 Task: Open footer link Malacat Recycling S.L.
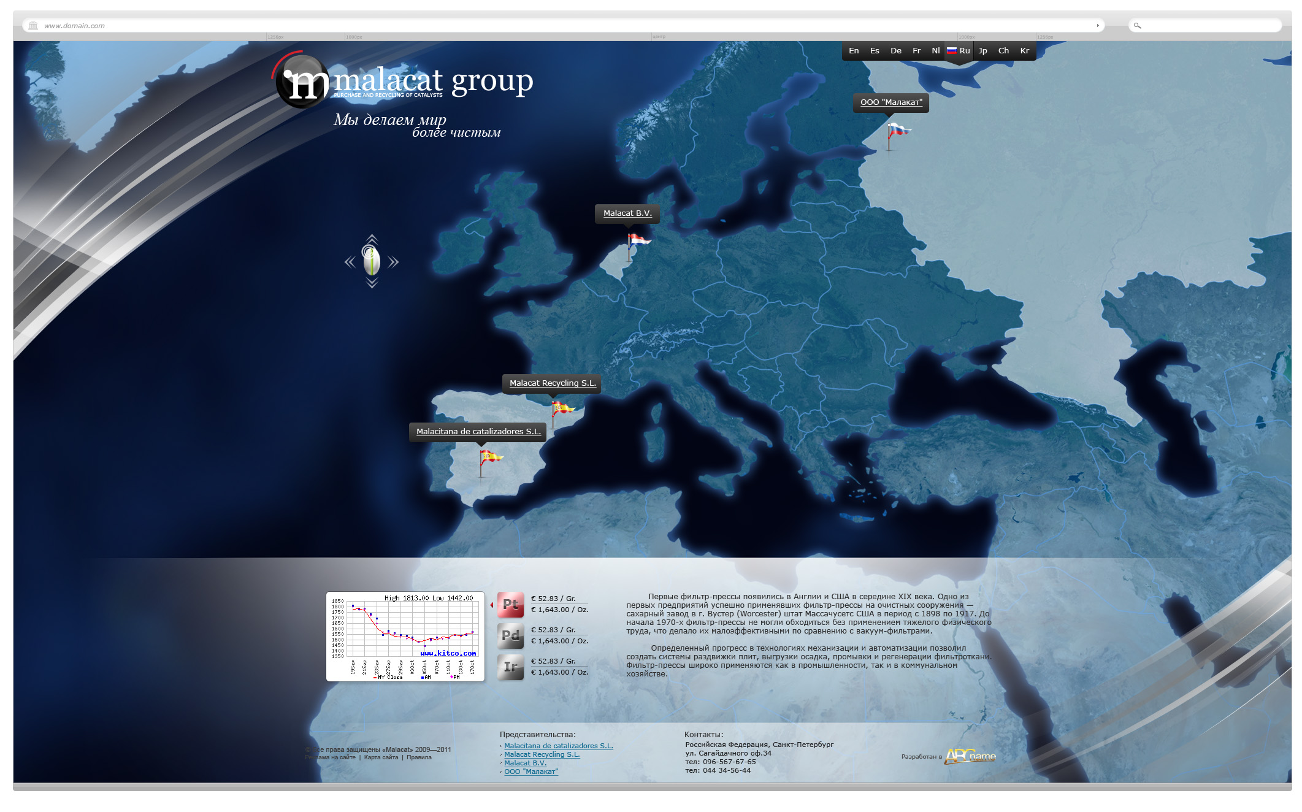click(x=542, y=754)
